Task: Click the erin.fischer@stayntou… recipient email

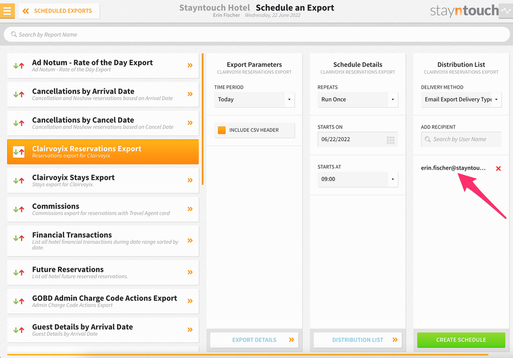Action: pos(453,168)
